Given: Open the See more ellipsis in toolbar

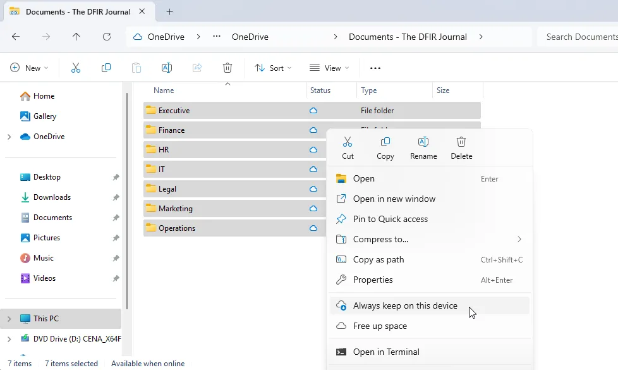Looking at the screenshot, I should click(375, 68).
